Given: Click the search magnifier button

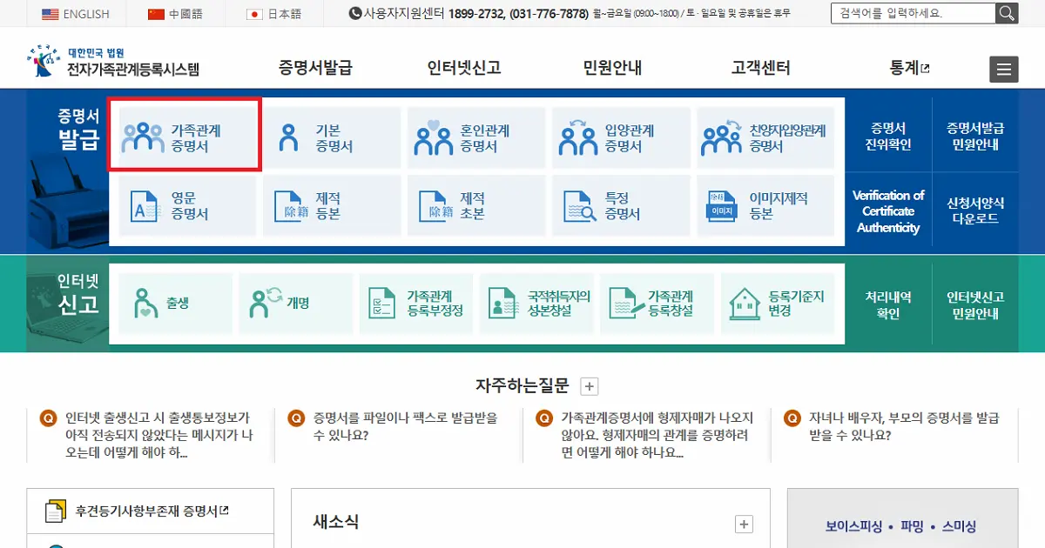Looking at the screenshot, I should click(1007, 13).
